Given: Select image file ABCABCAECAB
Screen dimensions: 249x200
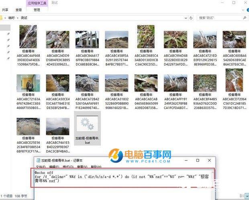Looking at the screenshot, I should click(x=146, y=83).
